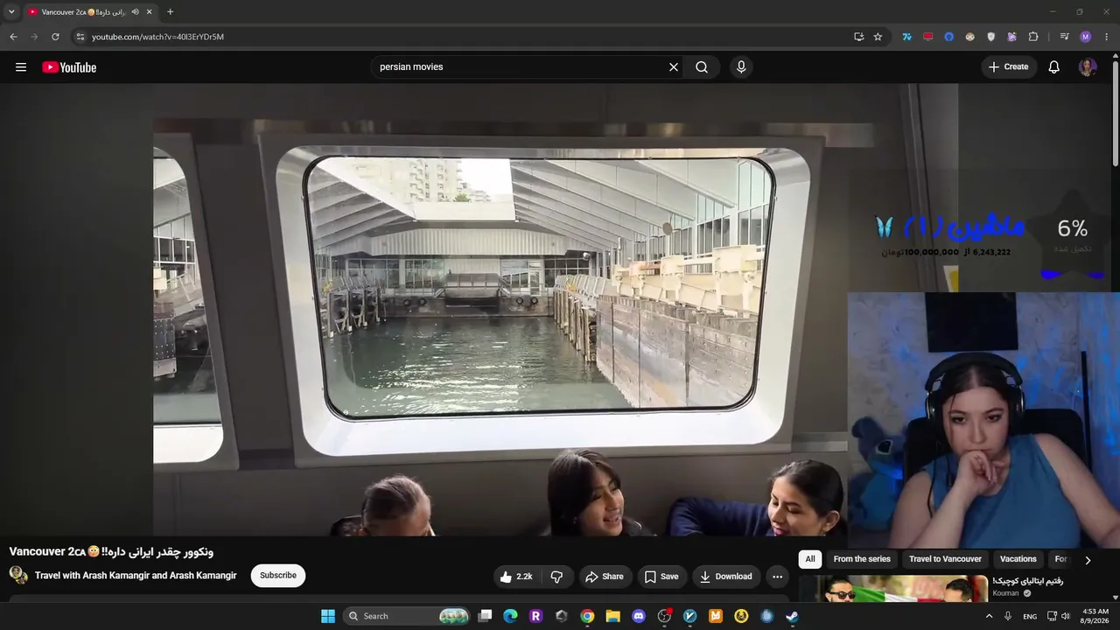Clear the search box with the X
Viewport: 1120px width, 630px height.
pos(674,67)
